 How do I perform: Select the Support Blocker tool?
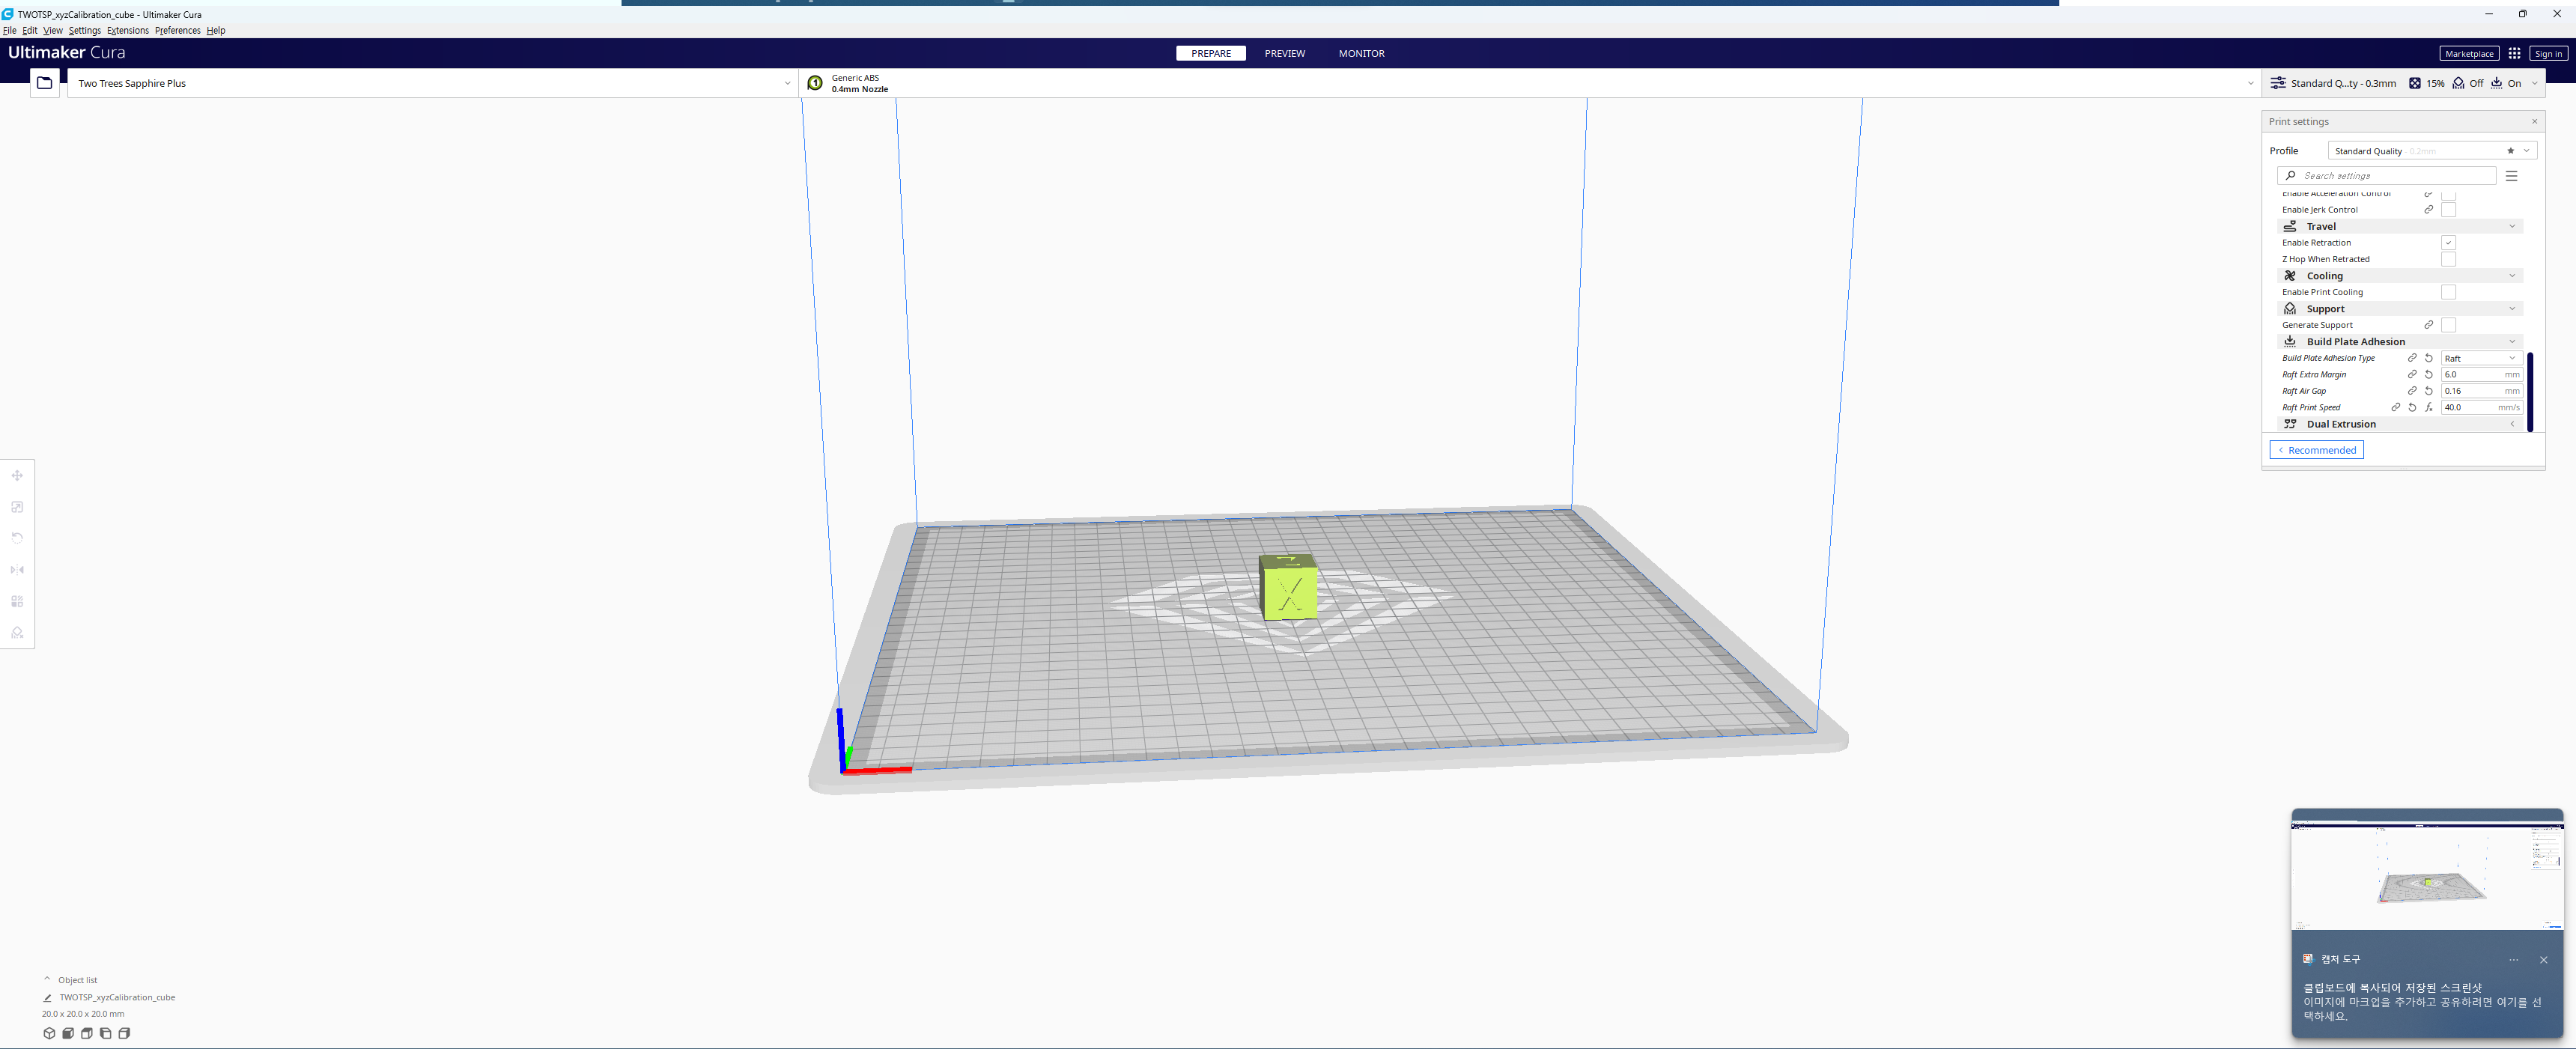coord(17,633)
